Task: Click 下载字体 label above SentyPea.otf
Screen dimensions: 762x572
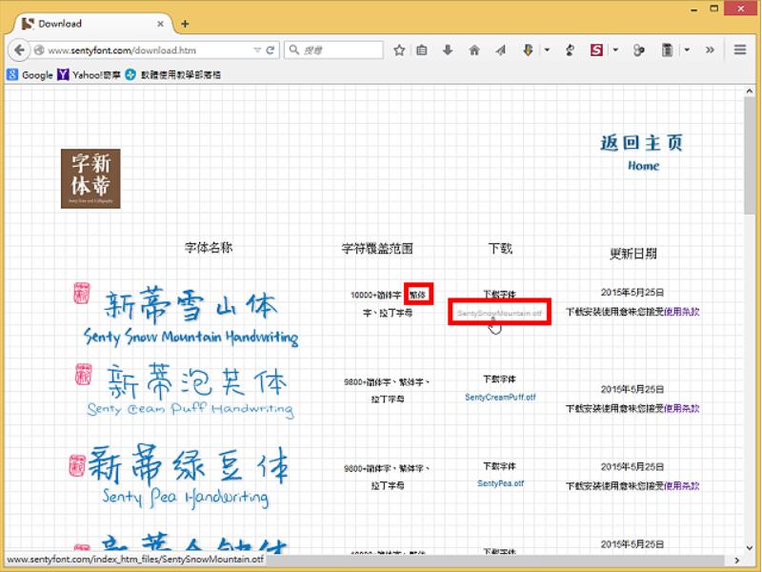Action: click(499, 466)
